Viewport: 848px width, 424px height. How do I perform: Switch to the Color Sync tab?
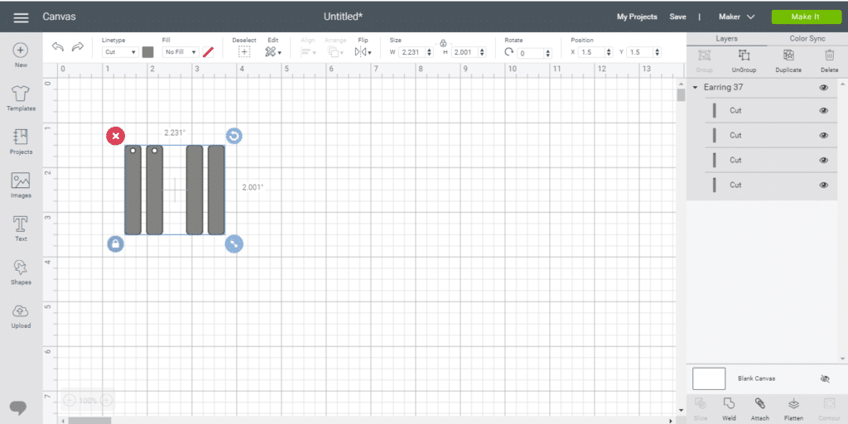point(807,38)
